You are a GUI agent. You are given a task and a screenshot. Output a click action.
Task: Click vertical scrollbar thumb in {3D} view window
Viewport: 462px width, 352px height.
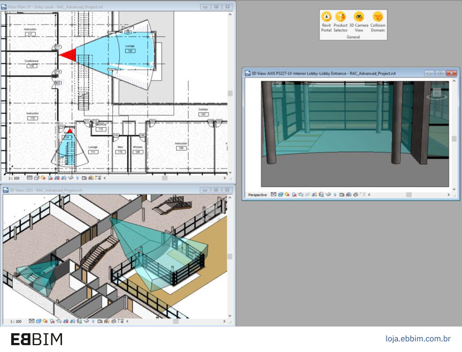230,256
